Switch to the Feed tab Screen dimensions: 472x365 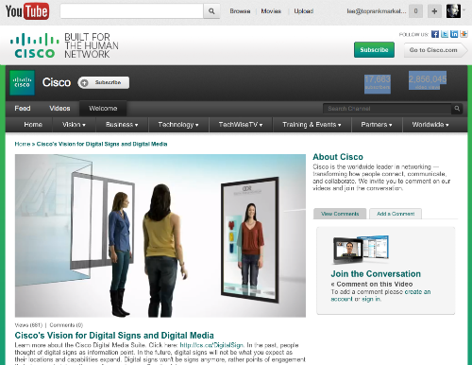coord(23,109)
